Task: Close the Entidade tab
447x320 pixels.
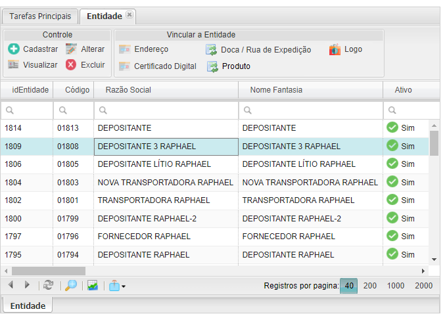Action: 129,14
